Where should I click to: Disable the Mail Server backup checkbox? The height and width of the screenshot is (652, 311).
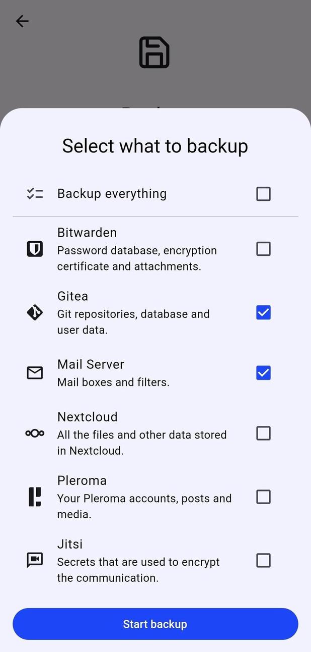point(263,373)
